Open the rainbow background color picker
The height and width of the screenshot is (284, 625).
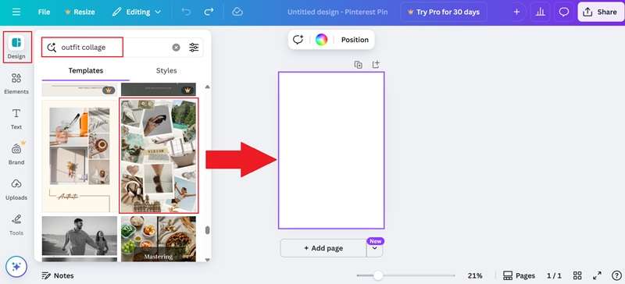tap(321, 40)
